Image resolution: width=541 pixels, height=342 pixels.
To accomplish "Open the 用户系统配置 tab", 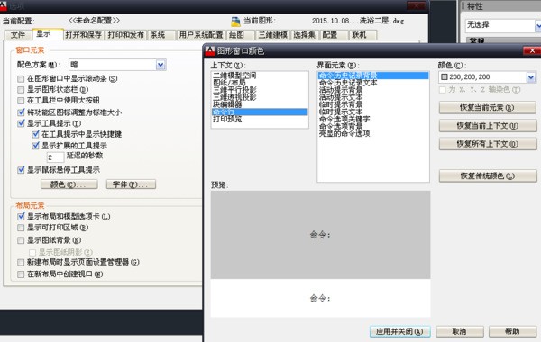I will [x=201, y=35].
